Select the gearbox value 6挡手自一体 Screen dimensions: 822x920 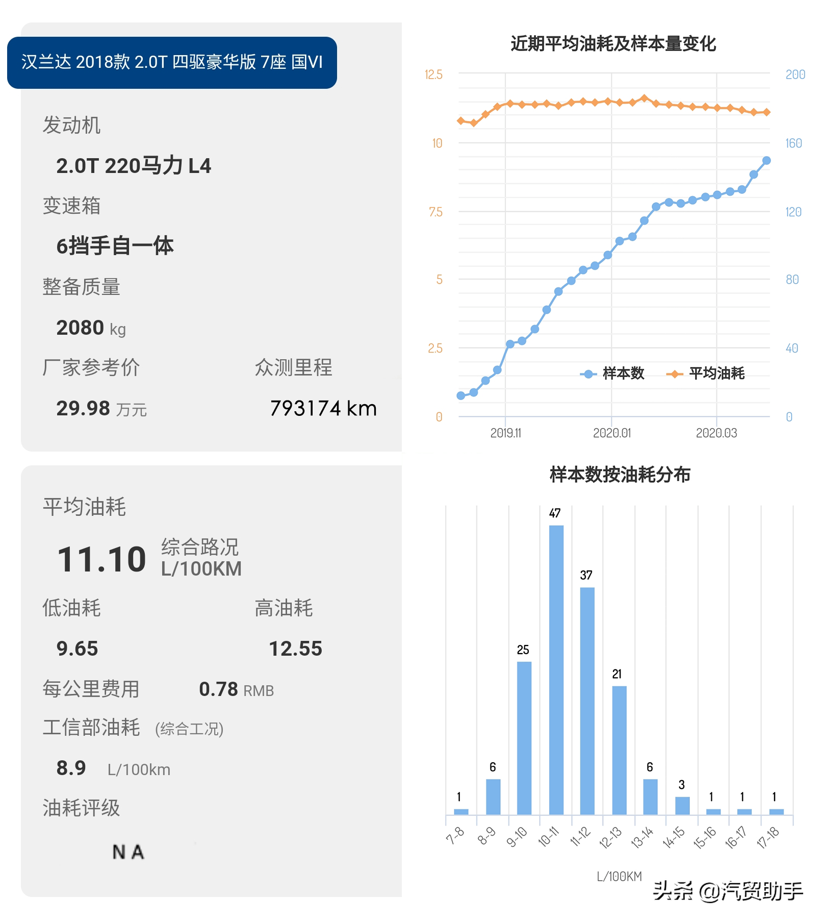(x=115, y=246)
